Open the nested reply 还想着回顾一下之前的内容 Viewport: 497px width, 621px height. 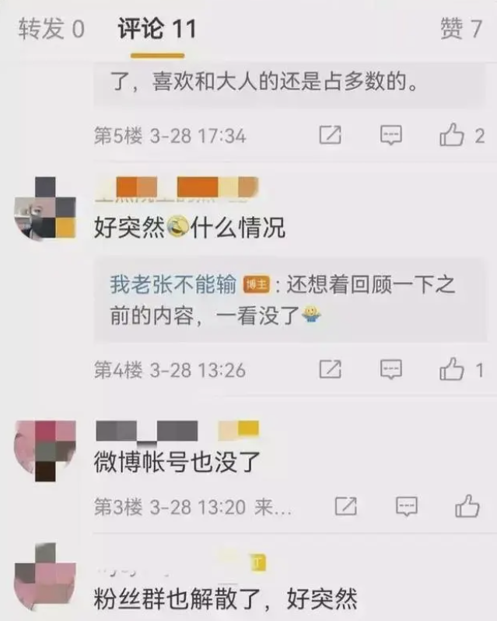[290, 300]
